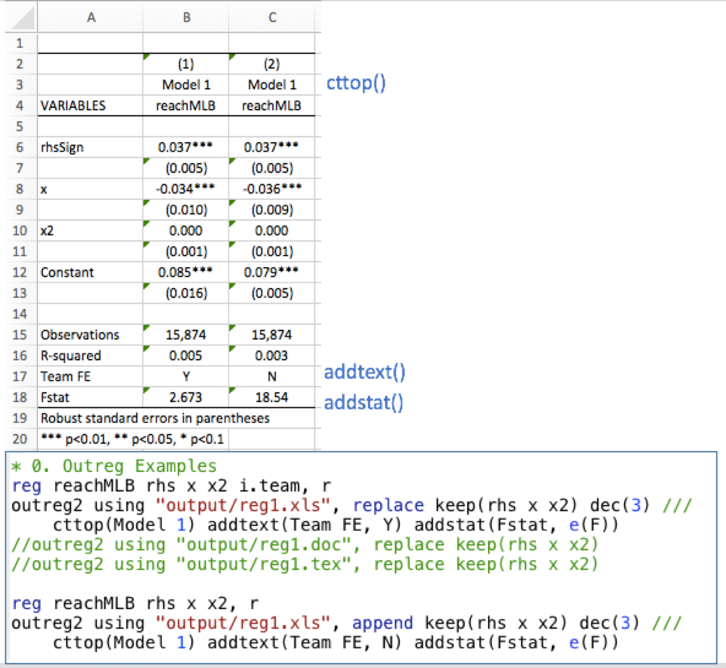Image resolution: width=726 pixels, height=668 pixels.
Task: Select column A header
Action: tap(91, 17)
